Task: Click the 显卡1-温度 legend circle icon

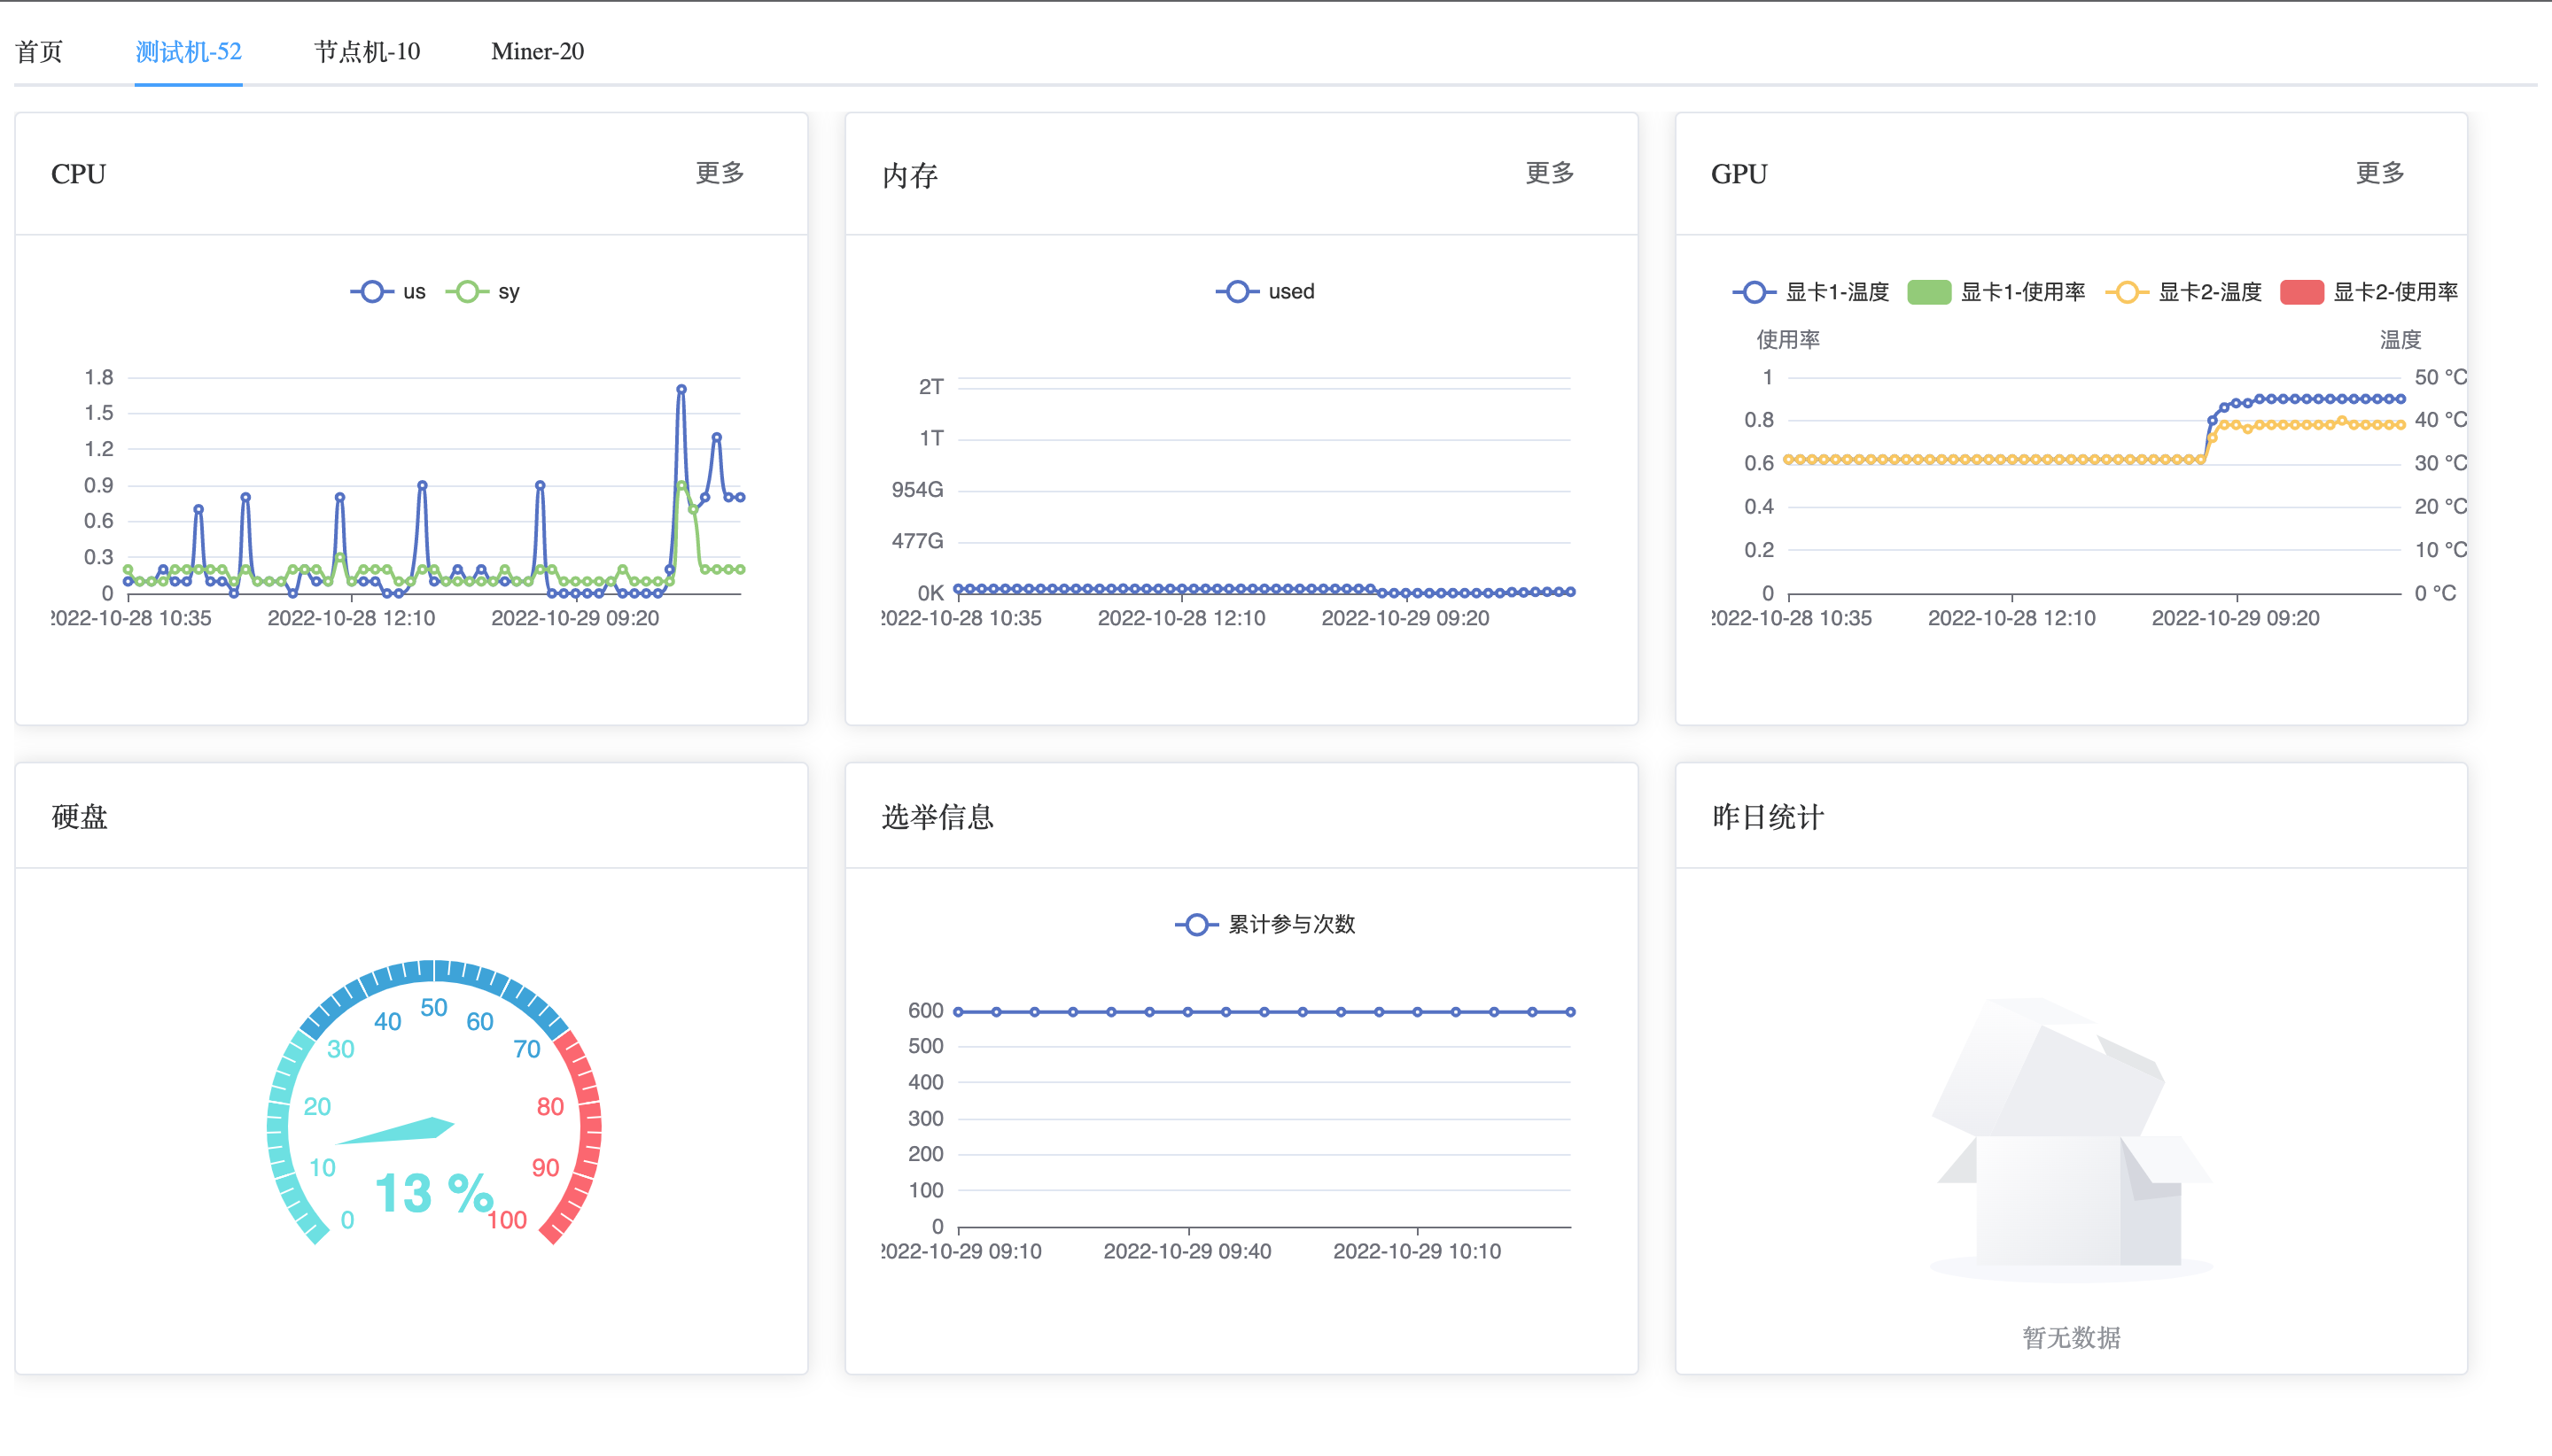Action: click(x=1754, y=291)
